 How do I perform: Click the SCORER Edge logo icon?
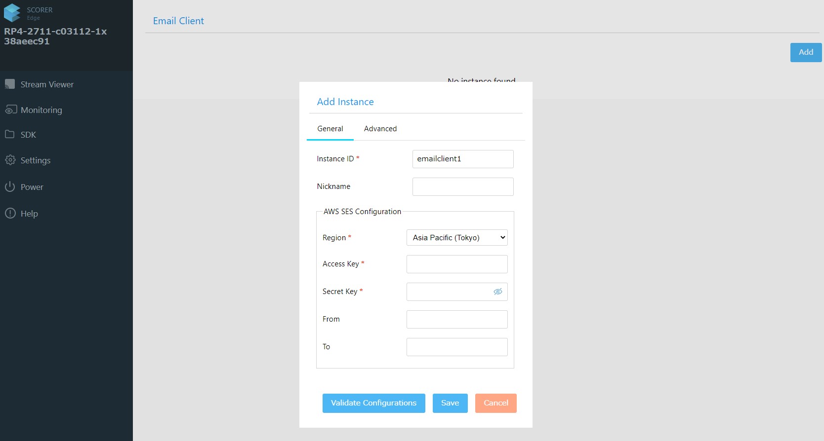[12, 13]
